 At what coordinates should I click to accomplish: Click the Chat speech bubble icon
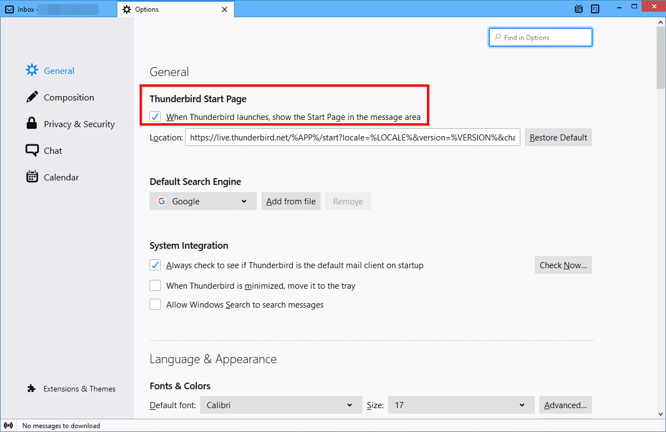32,150
